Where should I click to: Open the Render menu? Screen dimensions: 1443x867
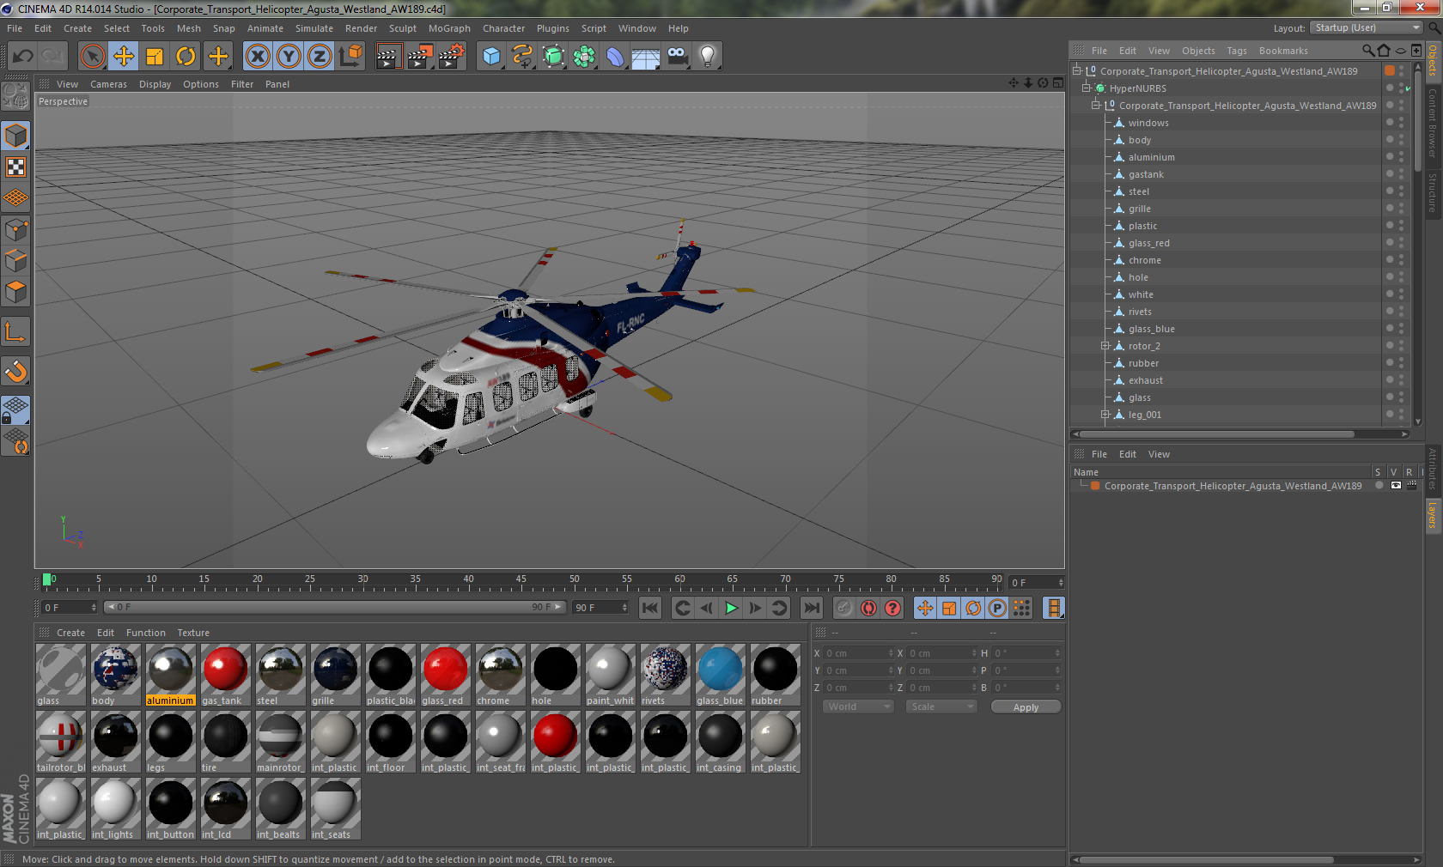coord(361,28)
